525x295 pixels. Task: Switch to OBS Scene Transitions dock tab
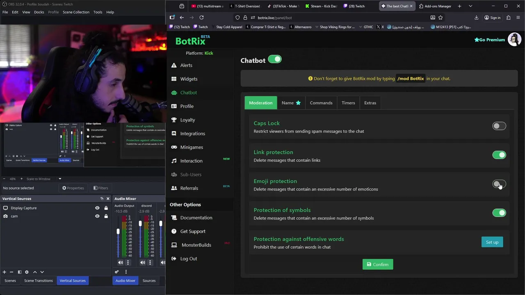tap(39, 281)
